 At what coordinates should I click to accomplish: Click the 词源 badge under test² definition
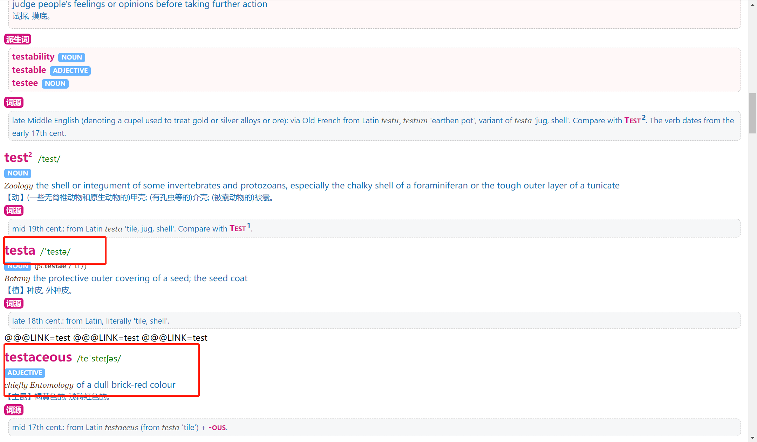(x=14, y=210)
